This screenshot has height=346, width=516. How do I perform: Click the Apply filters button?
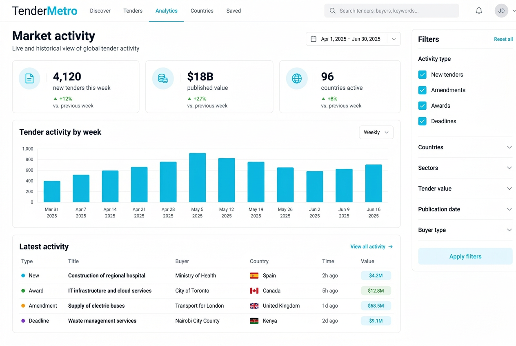pos(465,256)
